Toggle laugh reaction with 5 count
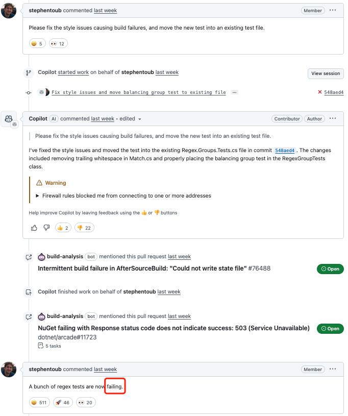The height and width of the screenshot is (416, 348). [37, 43]
